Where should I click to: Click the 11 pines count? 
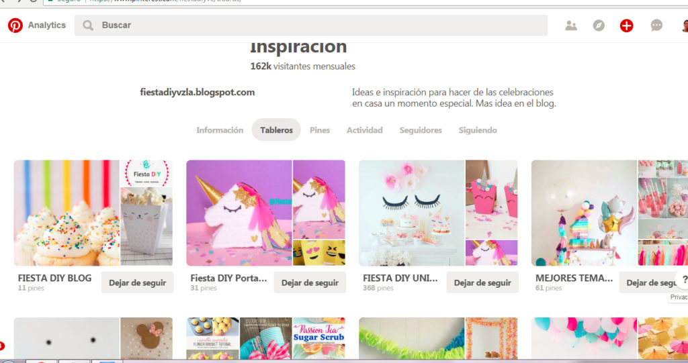[x=31, y=288]
